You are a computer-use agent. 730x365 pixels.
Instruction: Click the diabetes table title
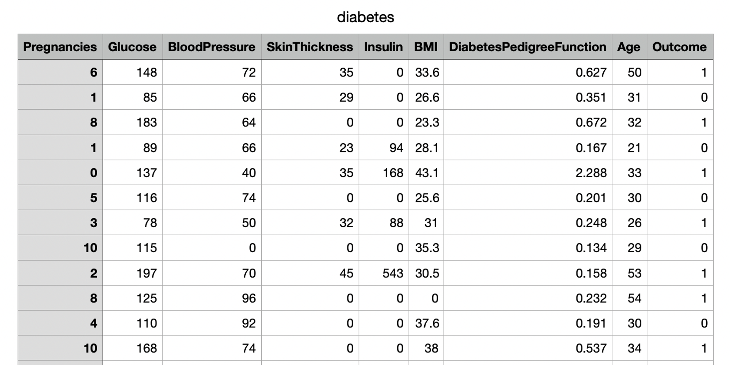click(365, 17)
